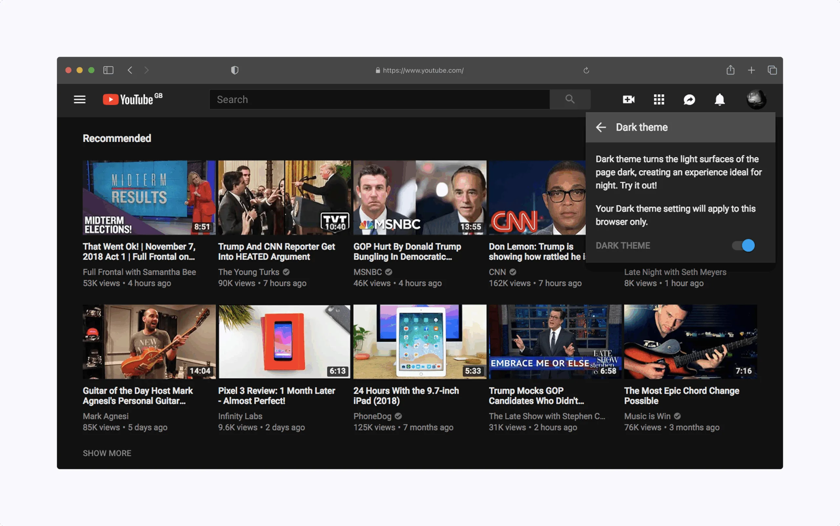Open a new tab with plus

click(x=751, y=70)
